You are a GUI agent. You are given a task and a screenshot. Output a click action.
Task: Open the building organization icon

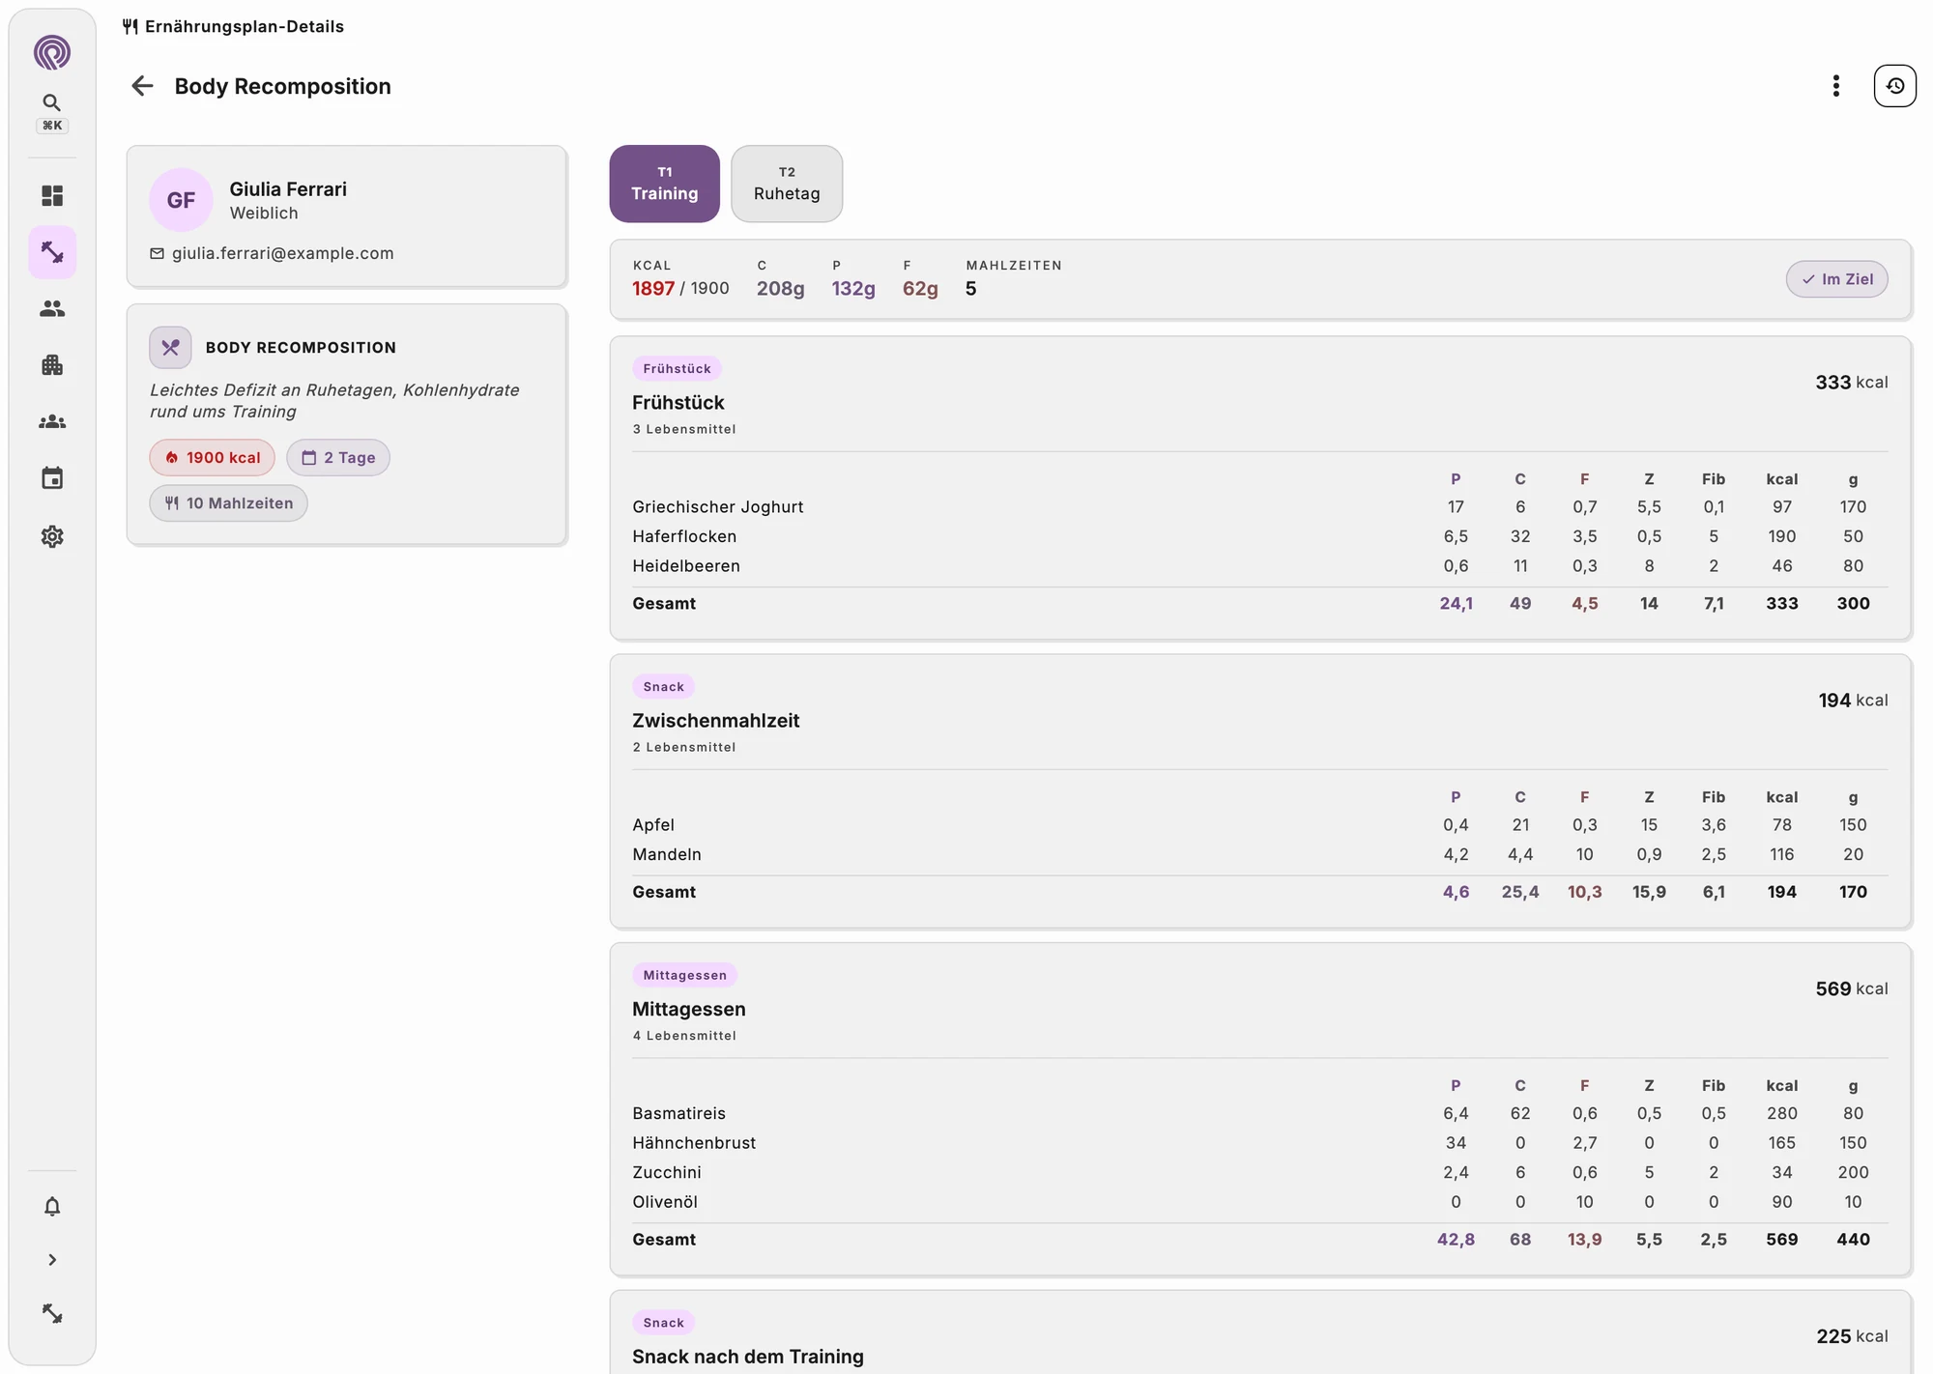click(x=52, y=365)
